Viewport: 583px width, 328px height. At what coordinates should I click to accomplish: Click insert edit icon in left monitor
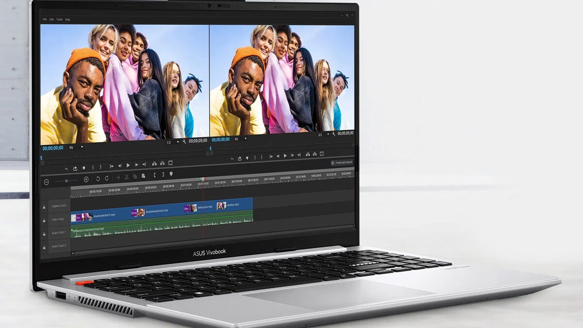point(154,164)
